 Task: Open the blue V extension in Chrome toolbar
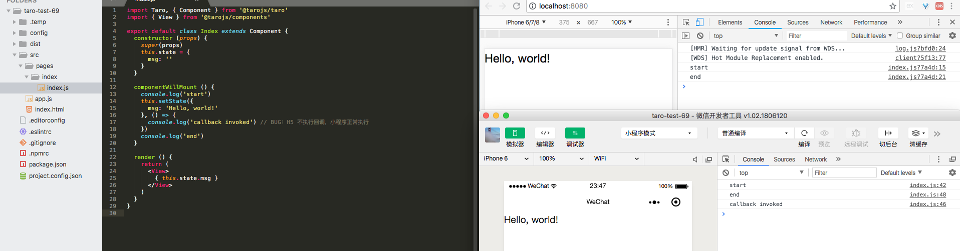pos(925,6)
